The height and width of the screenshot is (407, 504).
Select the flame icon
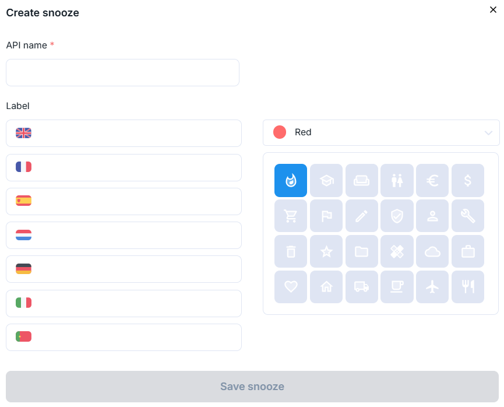291,181
